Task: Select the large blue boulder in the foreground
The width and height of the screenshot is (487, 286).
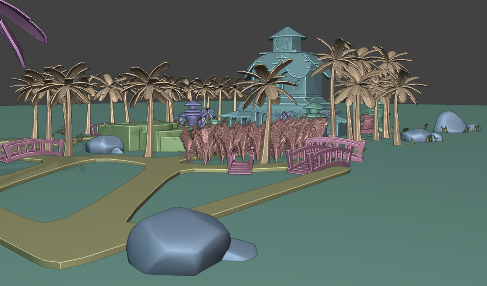Action: [x=179, y=241]
